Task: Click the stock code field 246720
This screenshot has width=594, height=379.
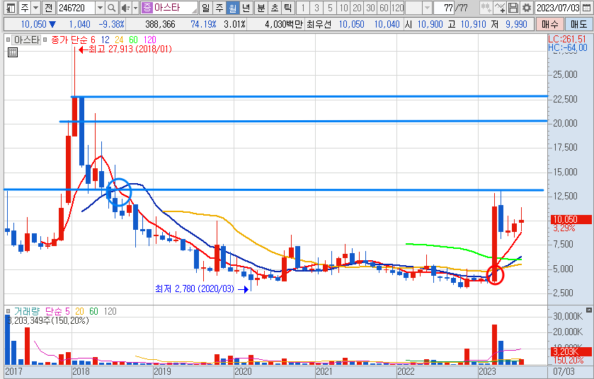Action: click(x=76, y=8)
